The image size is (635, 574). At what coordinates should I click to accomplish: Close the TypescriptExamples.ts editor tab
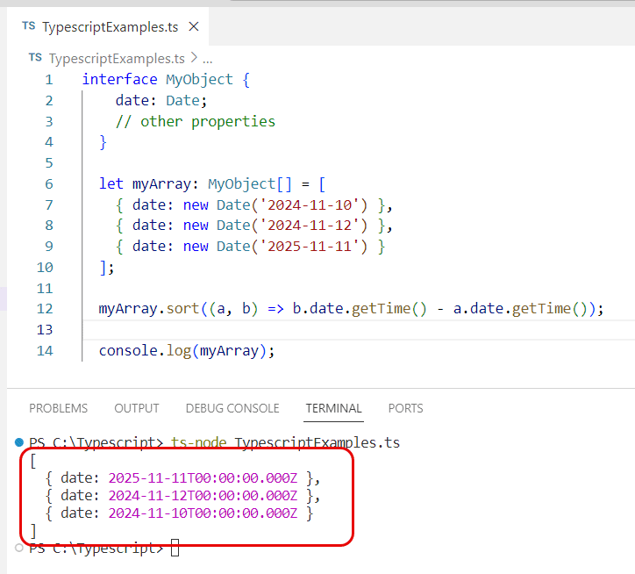194,26
